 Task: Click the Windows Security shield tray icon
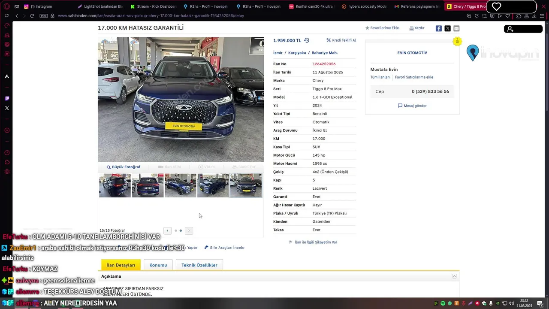484,303
